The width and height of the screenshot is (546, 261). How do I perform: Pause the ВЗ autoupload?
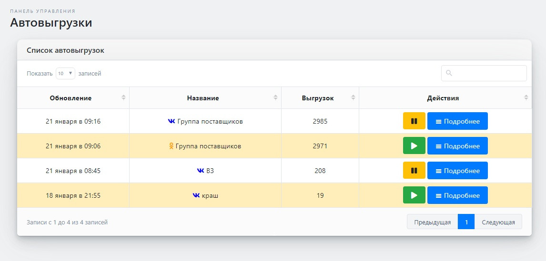tap(414, 171)
